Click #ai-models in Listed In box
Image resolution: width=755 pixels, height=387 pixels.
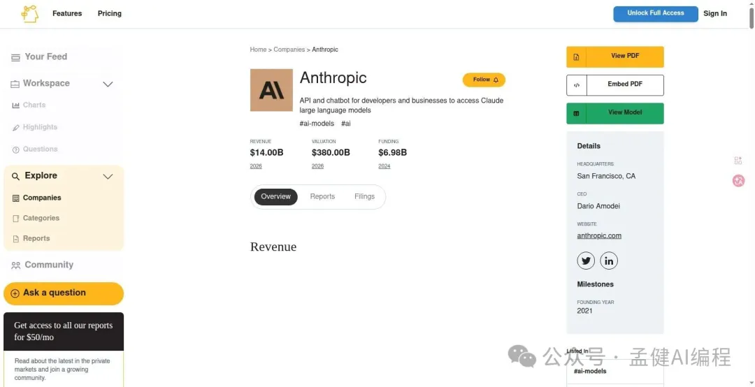point(590,371)
